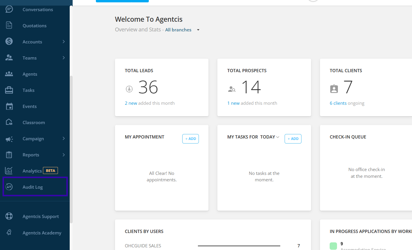Click the Accounts dollar coin icon
The height and width of the screenshot is (250, 412).
pos(9,41)
